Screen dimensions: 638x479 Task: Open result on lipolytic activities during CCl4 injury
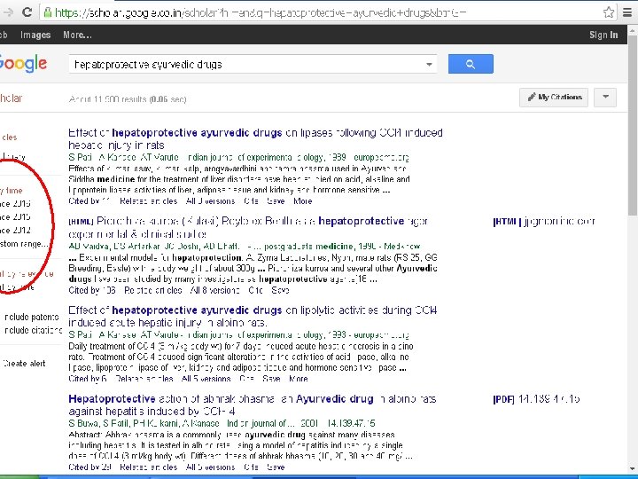253,317
